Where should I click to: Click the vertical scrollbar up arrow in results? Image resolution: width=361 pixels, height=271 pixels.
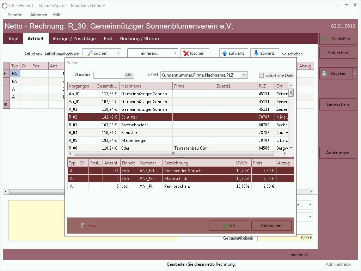(x=291, y=85)
